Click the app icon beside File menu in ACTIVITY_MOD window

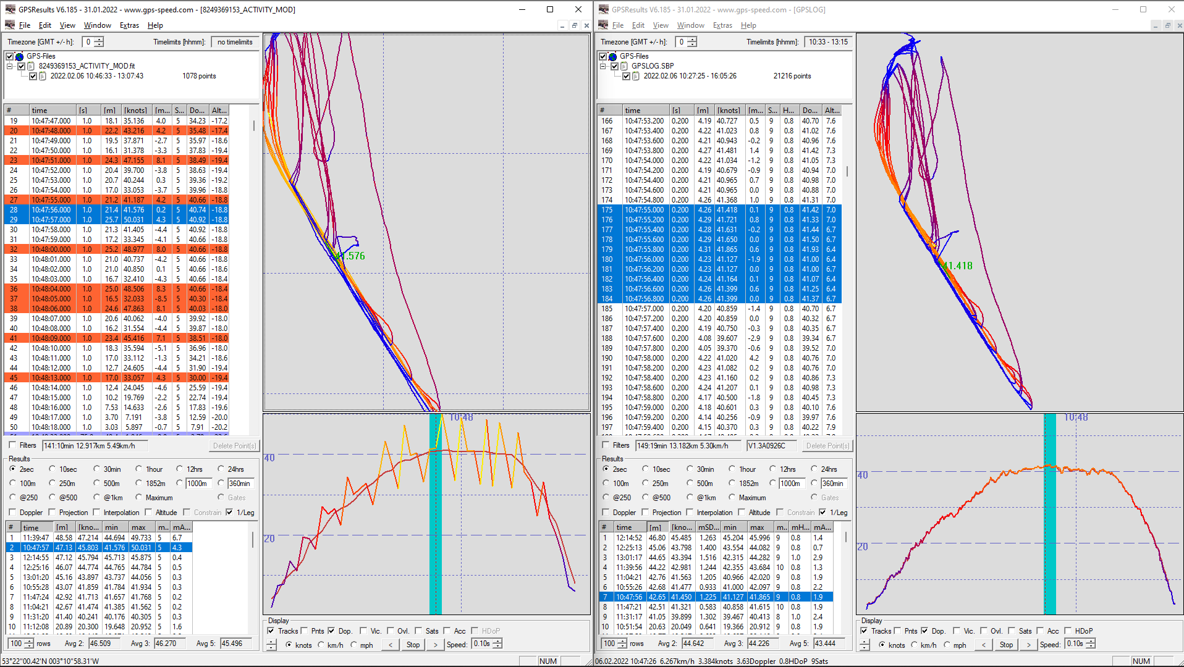point(10,25)
